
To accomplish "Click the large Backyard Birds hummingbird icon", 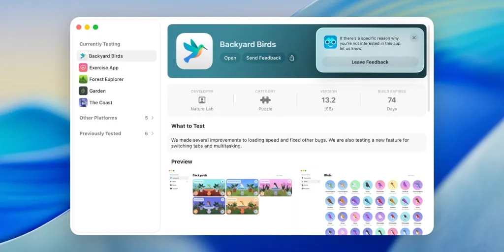I will (x=194, y=51).
